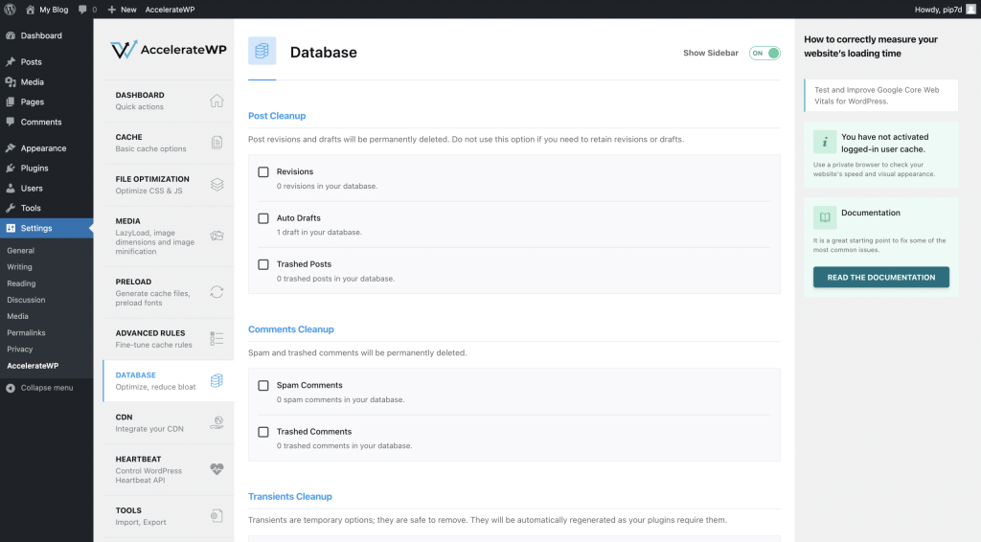Open Discussion settings submenu

point(26,300)
